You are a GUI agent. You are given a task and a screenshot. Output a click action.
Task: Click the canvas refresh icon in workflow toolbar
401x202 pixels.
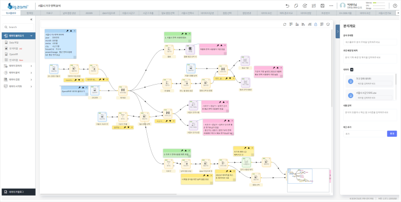pos(284,24)
